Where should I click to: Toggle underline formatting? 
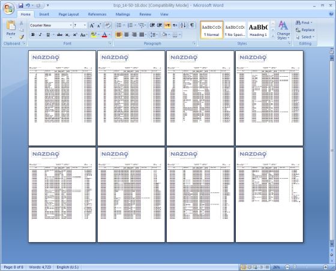[x=48, y=34]
